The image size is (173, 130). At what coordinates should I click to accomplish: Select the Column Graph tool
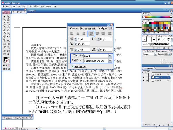pos(8,40)
